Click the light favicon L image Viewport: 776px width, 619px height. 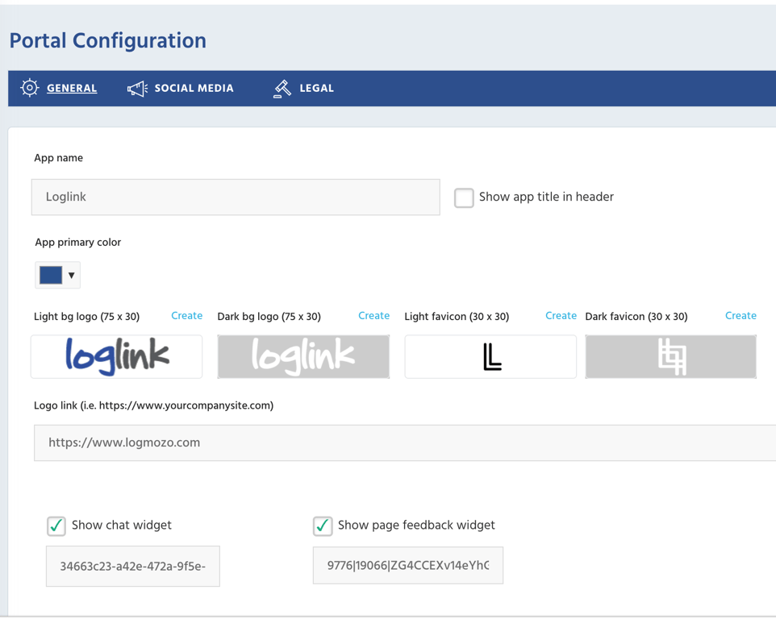(490, 356)
